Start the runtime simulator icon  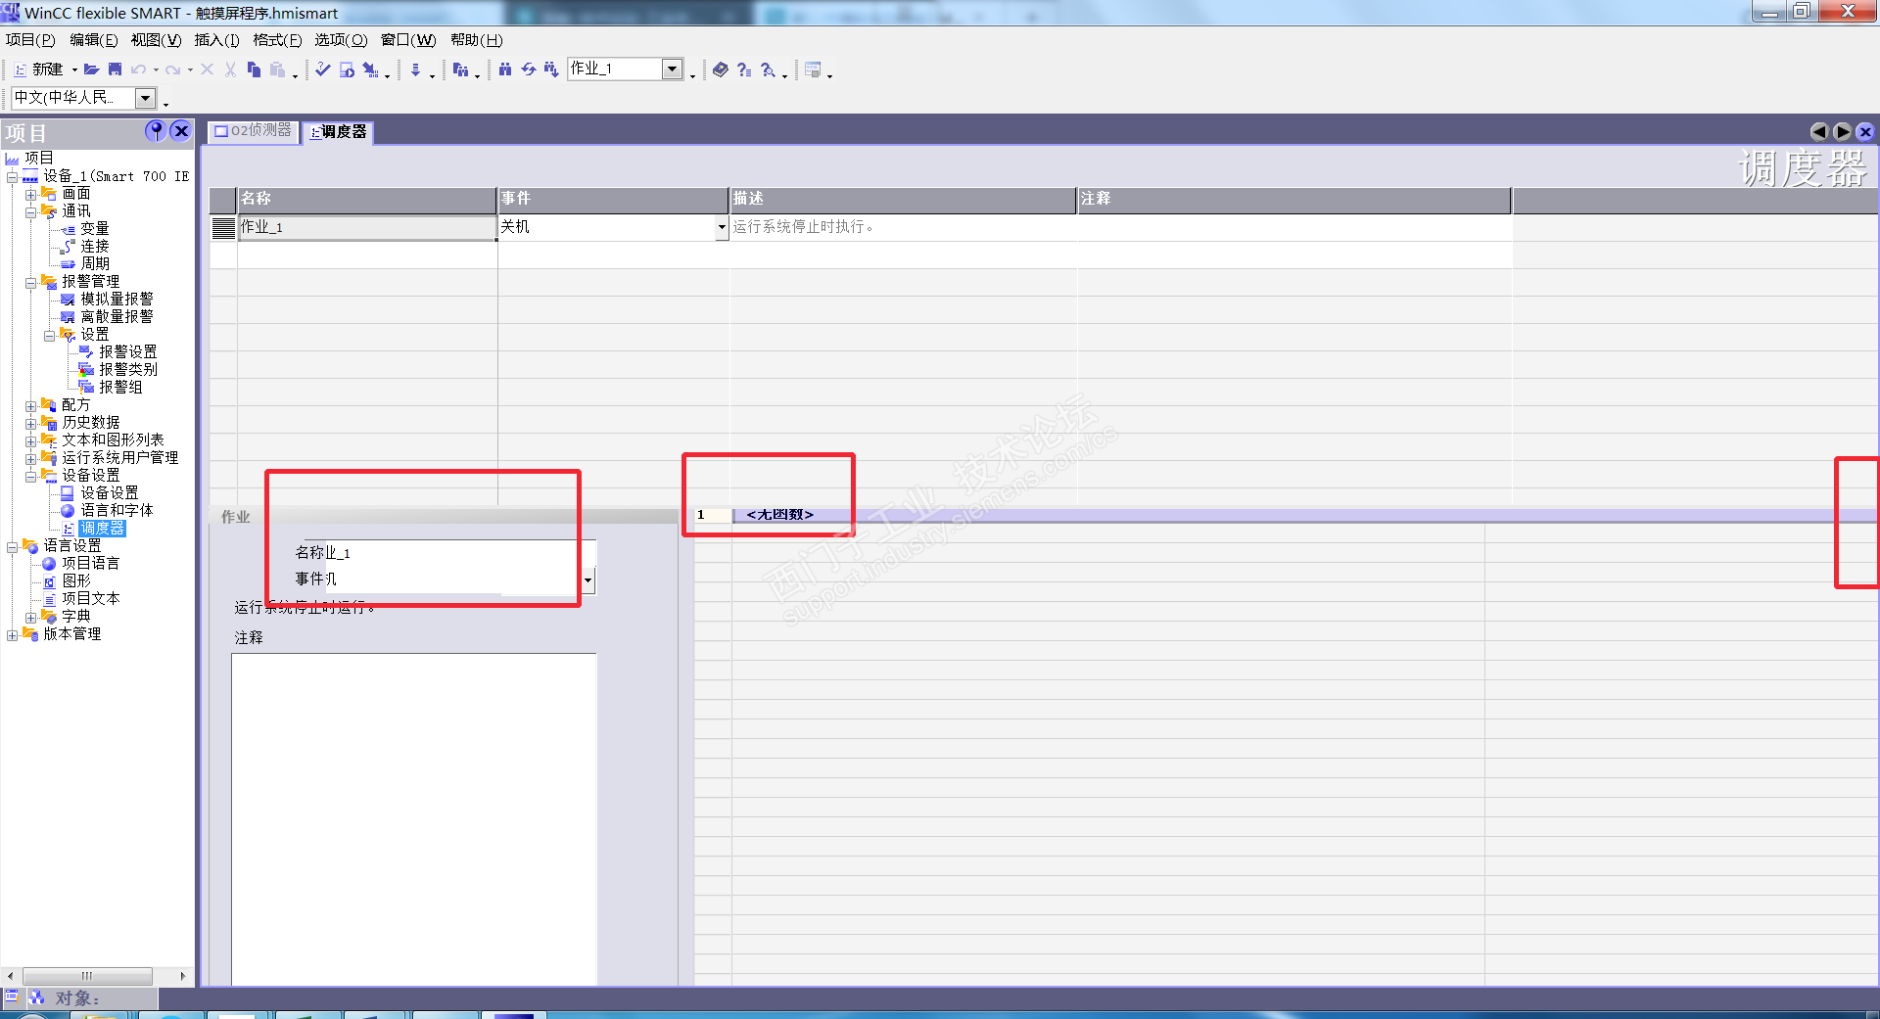click(347, 69)
